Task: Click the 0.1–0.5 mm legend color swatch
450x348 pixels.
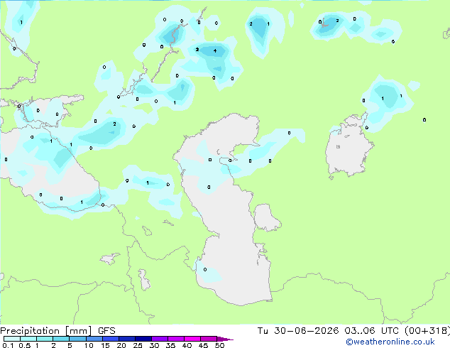Action: (12, 339)
